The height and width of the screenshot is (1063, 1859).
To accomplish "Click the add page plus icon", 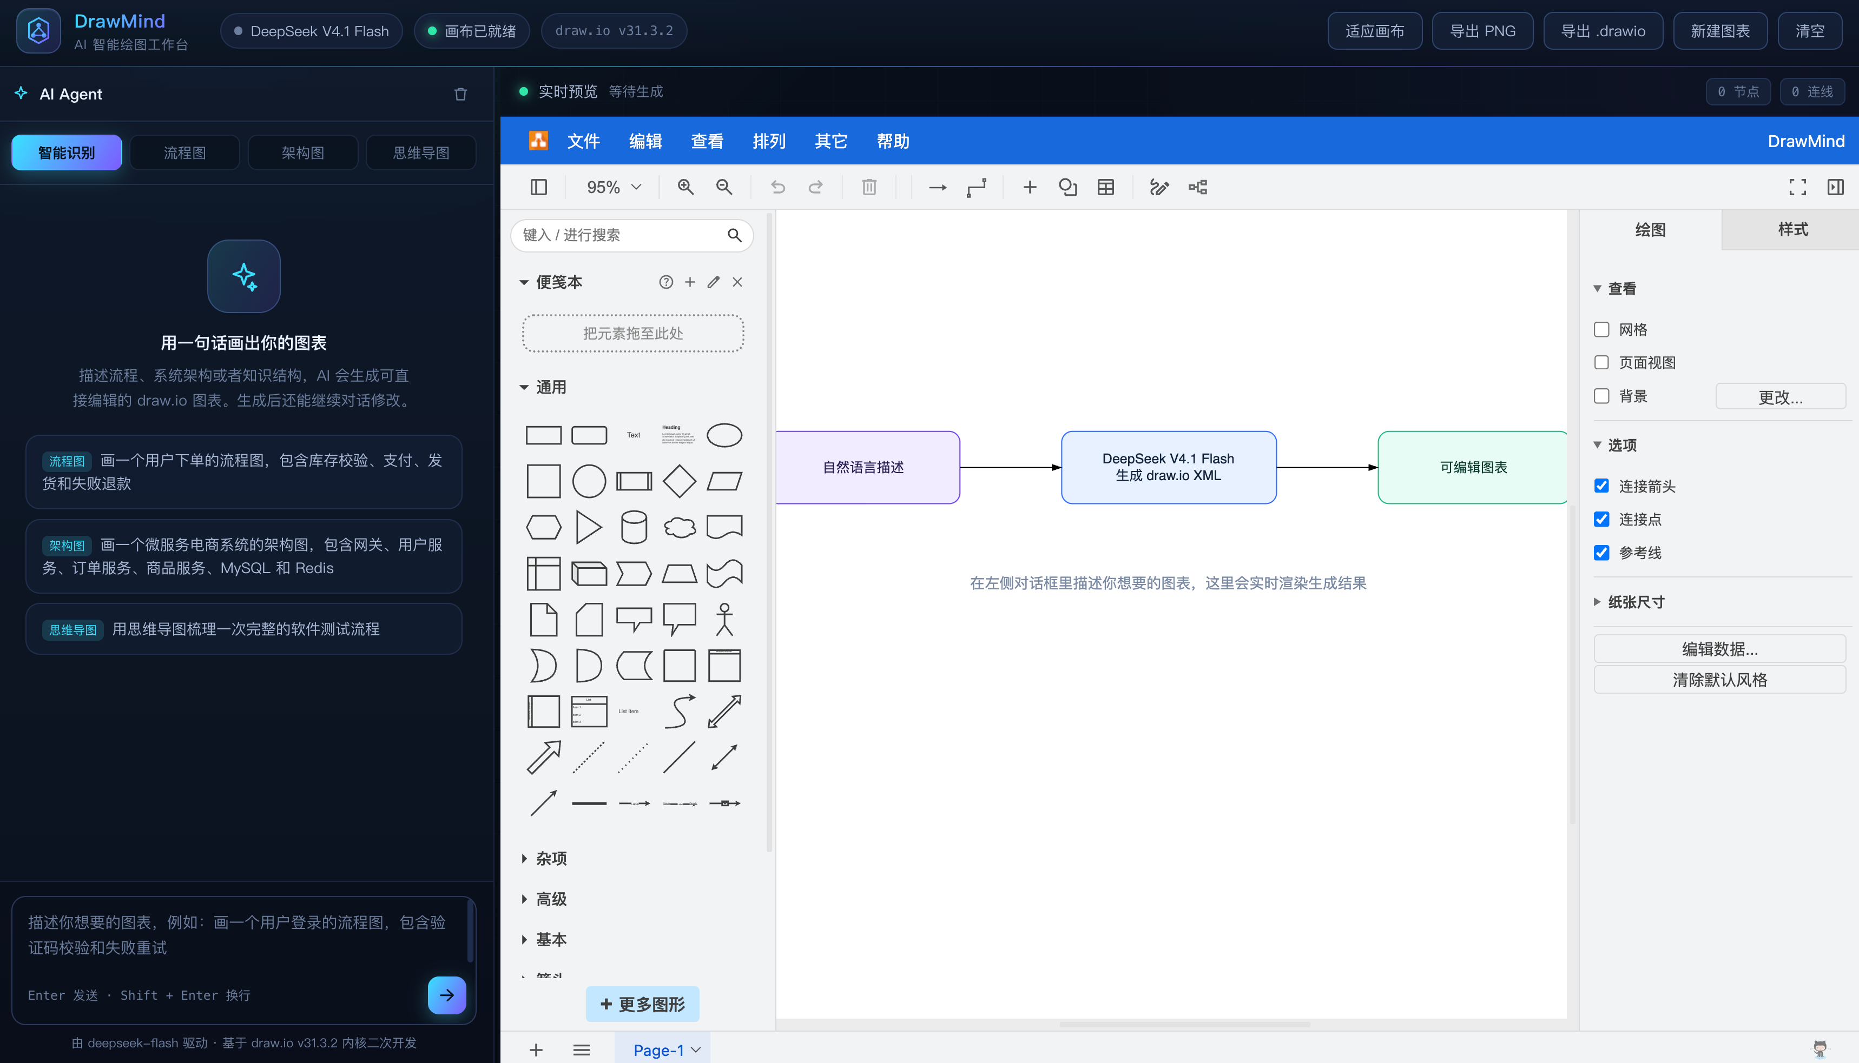I will (x=536, y=1050).
